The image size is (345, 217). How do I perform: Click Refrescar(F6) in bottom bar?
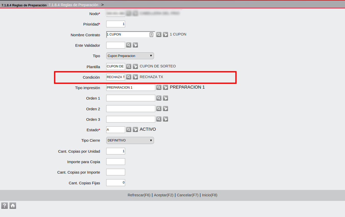(139, 195)
